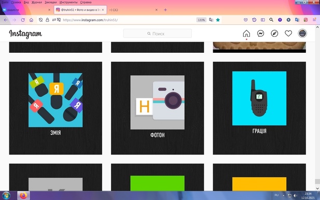This screenshot has height=200, width=320.
Task: Open the ЗМІЯ post
Action: coord(55,108)
